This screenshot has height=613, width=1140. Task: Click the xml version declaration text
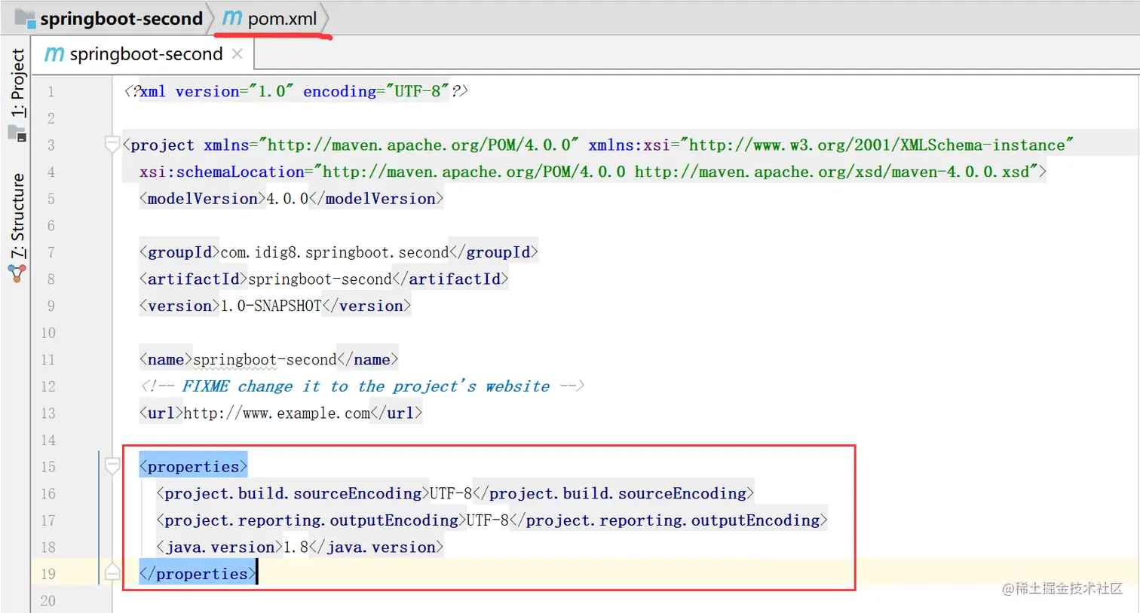296,91
